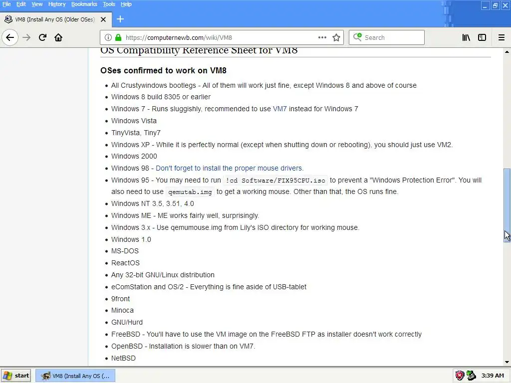
Task: Activate the VM8 Firefox taskbar button
Action: (75, 376)
